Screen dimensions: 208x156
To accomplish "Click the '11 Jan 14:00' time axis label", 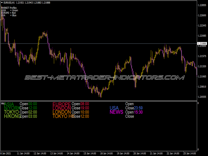I will click(x=23, y=153).
